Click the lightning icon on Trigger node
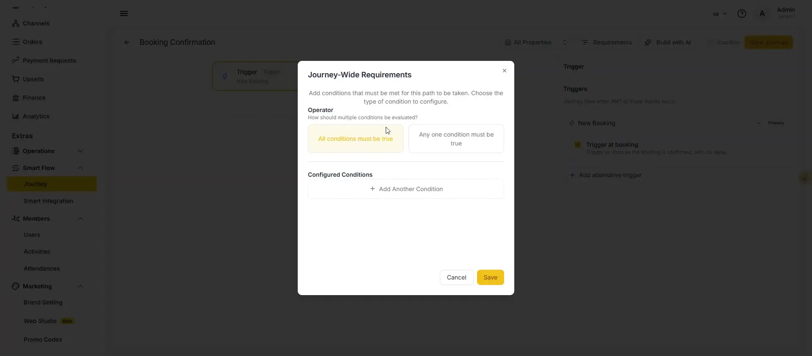 [225, 77]
